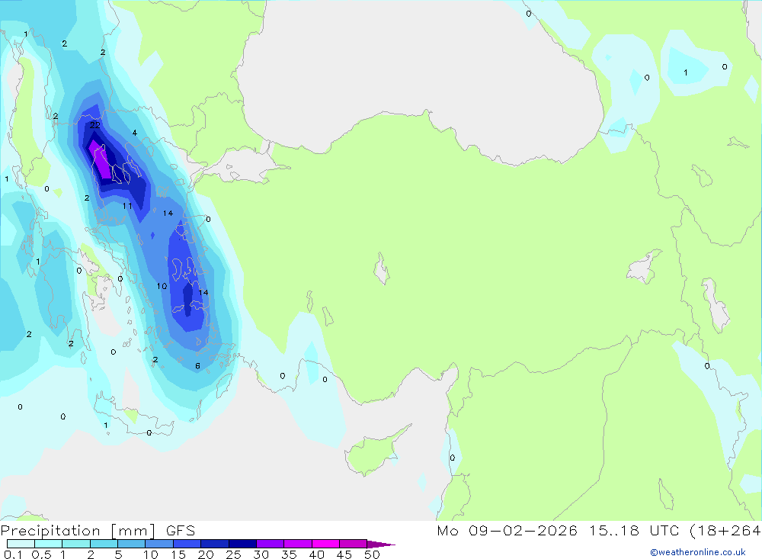762x559 pixels.
Task: Click the '6' precipitation value on the map
Action: (197, 366)
